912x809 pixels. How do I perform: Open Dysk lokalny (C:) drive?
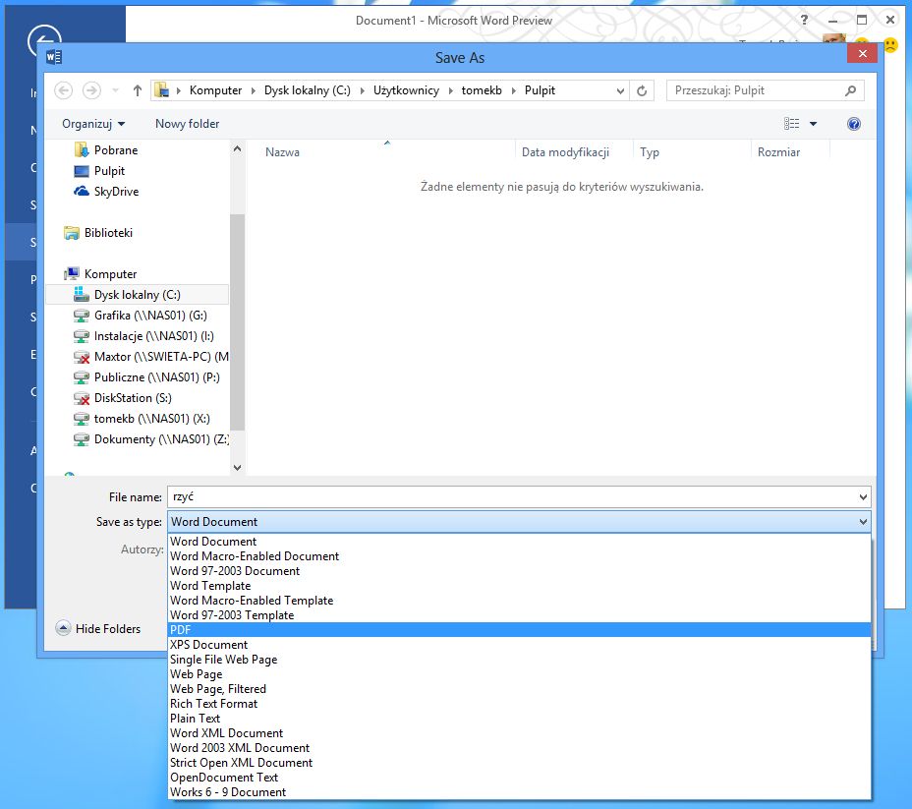(137, 295)
